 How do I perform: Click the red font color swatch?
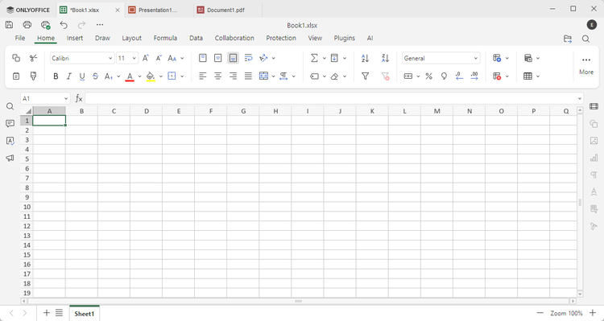pyautogui.click(x=130, y=81)
